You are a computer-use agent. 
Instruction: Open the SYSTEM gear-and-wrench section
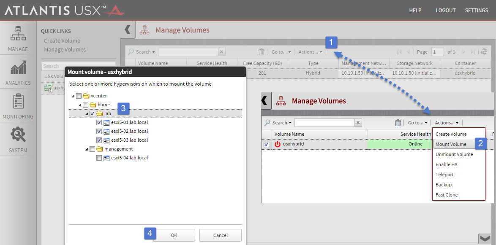18,140
